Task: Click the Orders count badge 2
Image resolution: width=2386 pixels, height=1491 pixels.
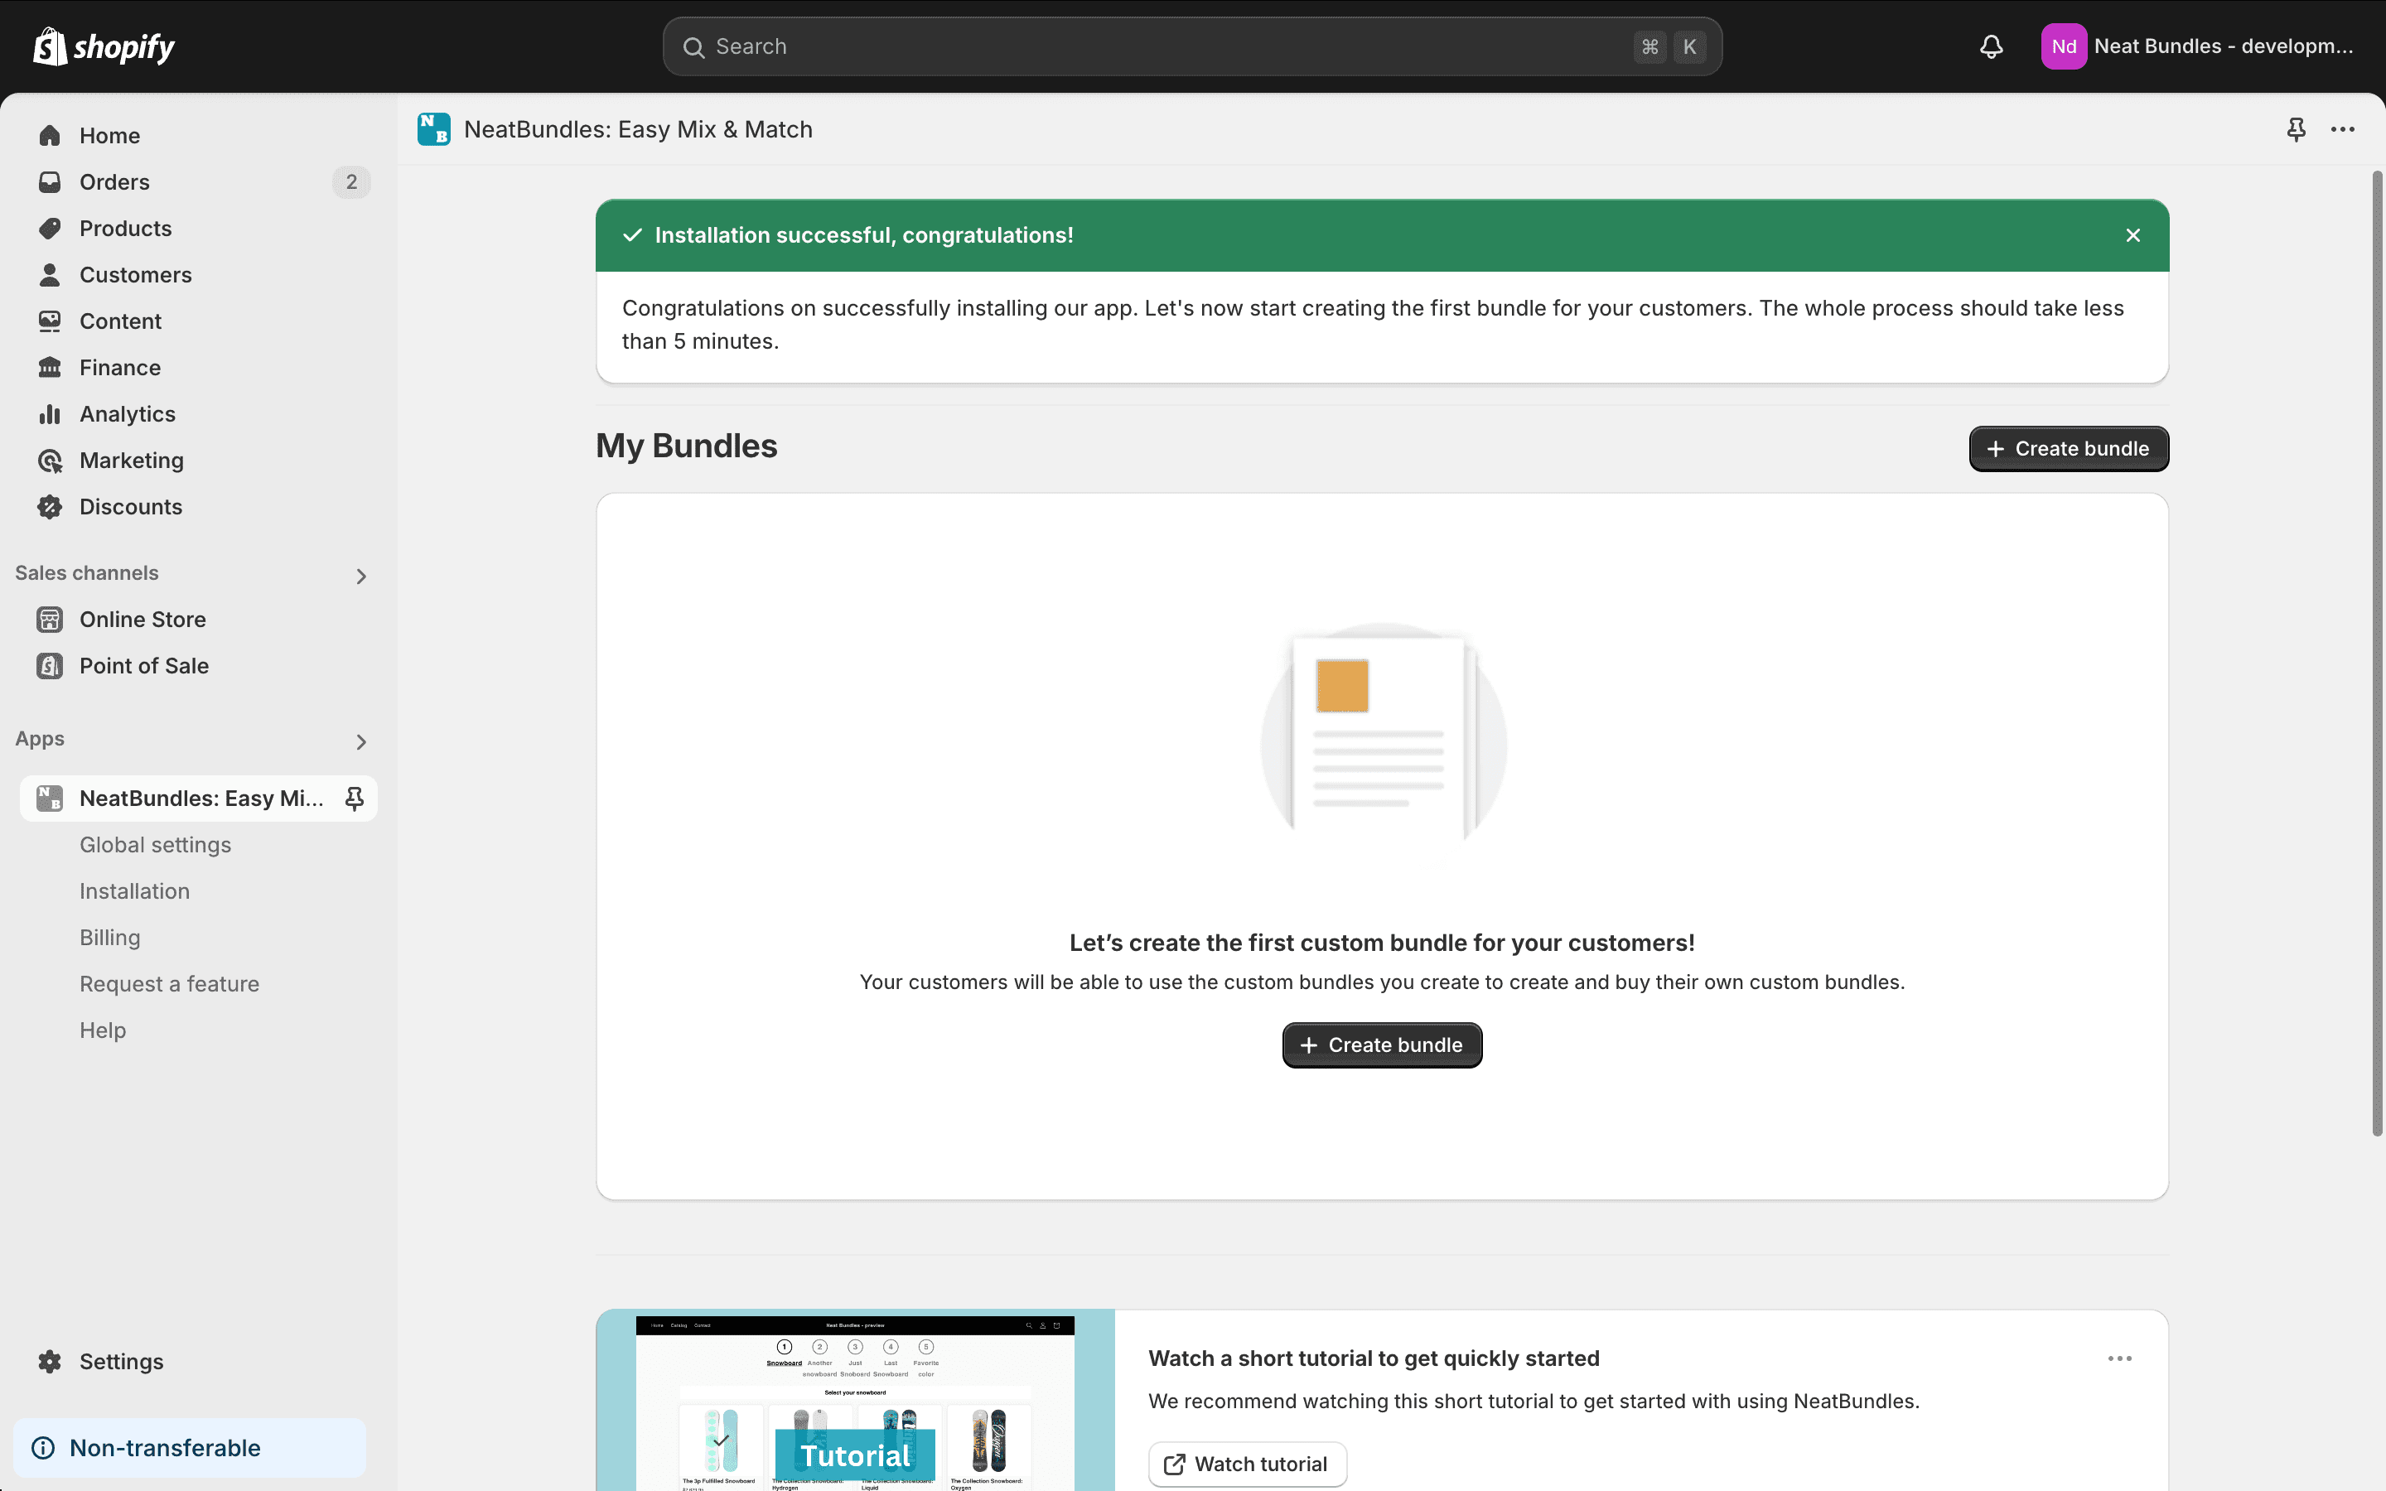Action: [x=351, y=181]
